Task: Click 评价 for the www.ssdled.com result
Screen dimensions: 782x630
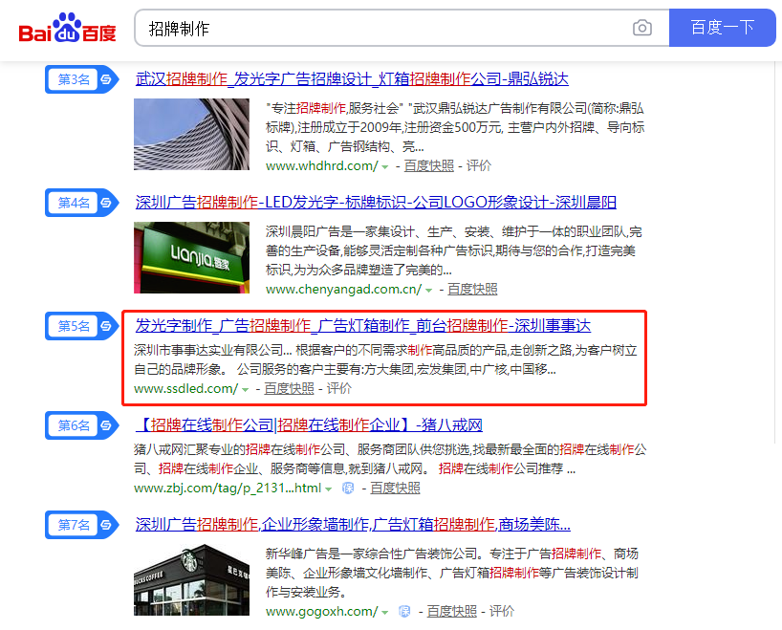Action: click(339, 388)
